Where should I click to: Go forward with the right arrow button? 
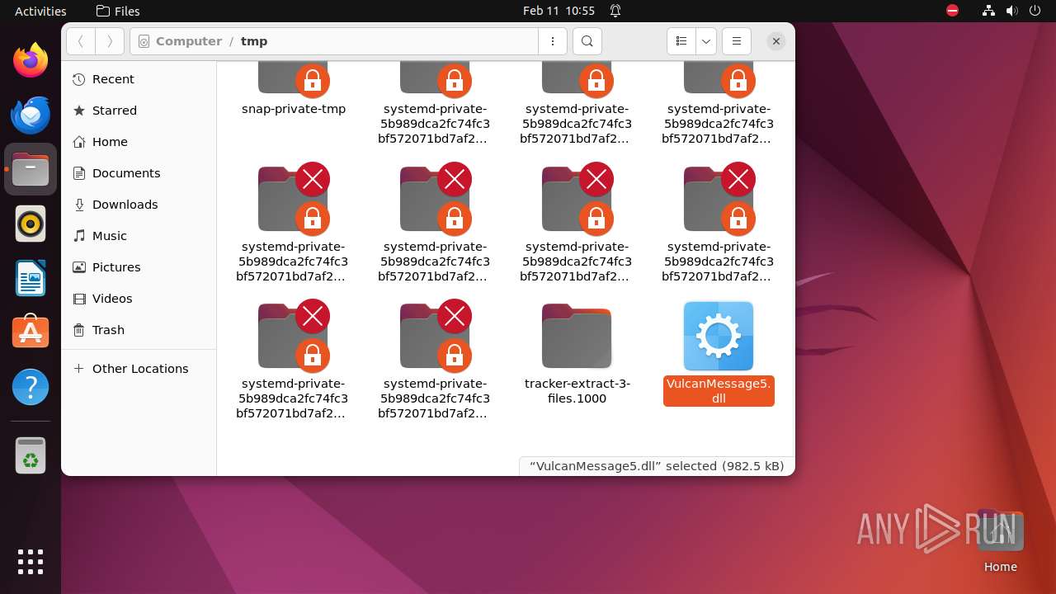(x=110, y=41)
